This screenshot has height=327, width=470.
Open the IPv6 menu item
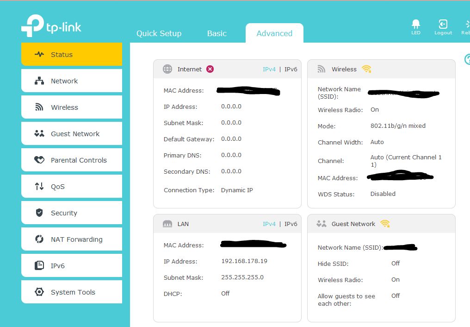tap(72, 265)
